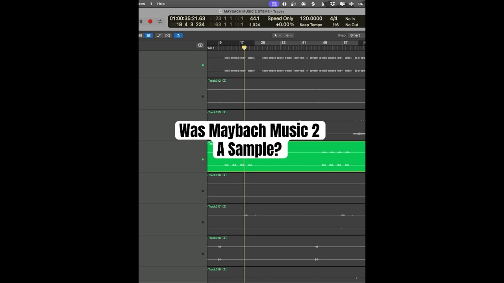Click the left locator value 23 1 1 001

pyautogui.click(x=226, y=18)
